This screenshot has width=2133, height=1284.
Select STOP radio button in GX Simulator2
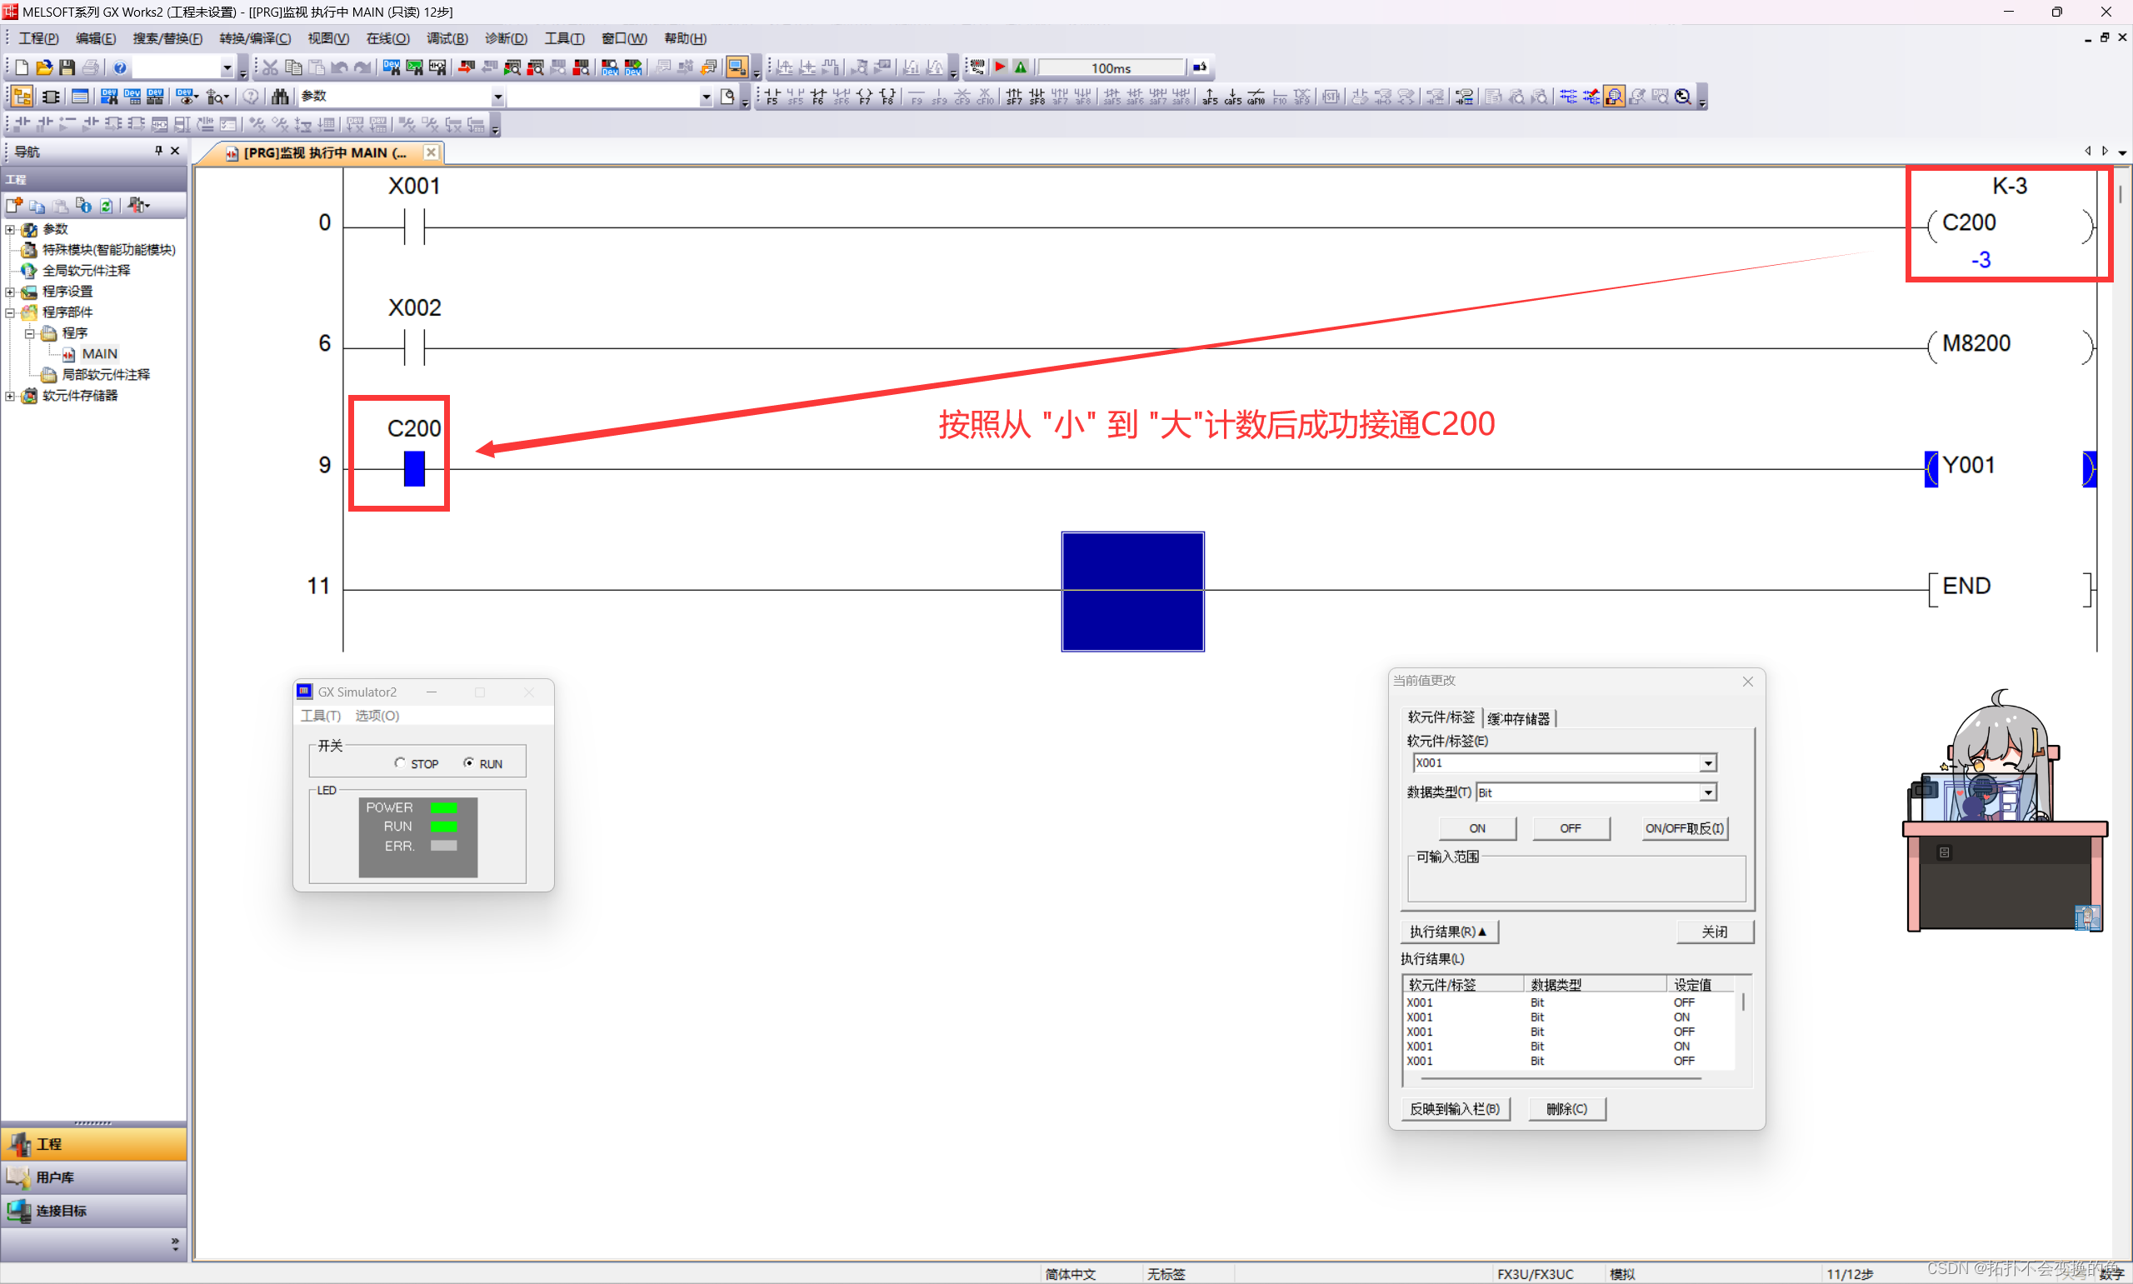[401, 763]
